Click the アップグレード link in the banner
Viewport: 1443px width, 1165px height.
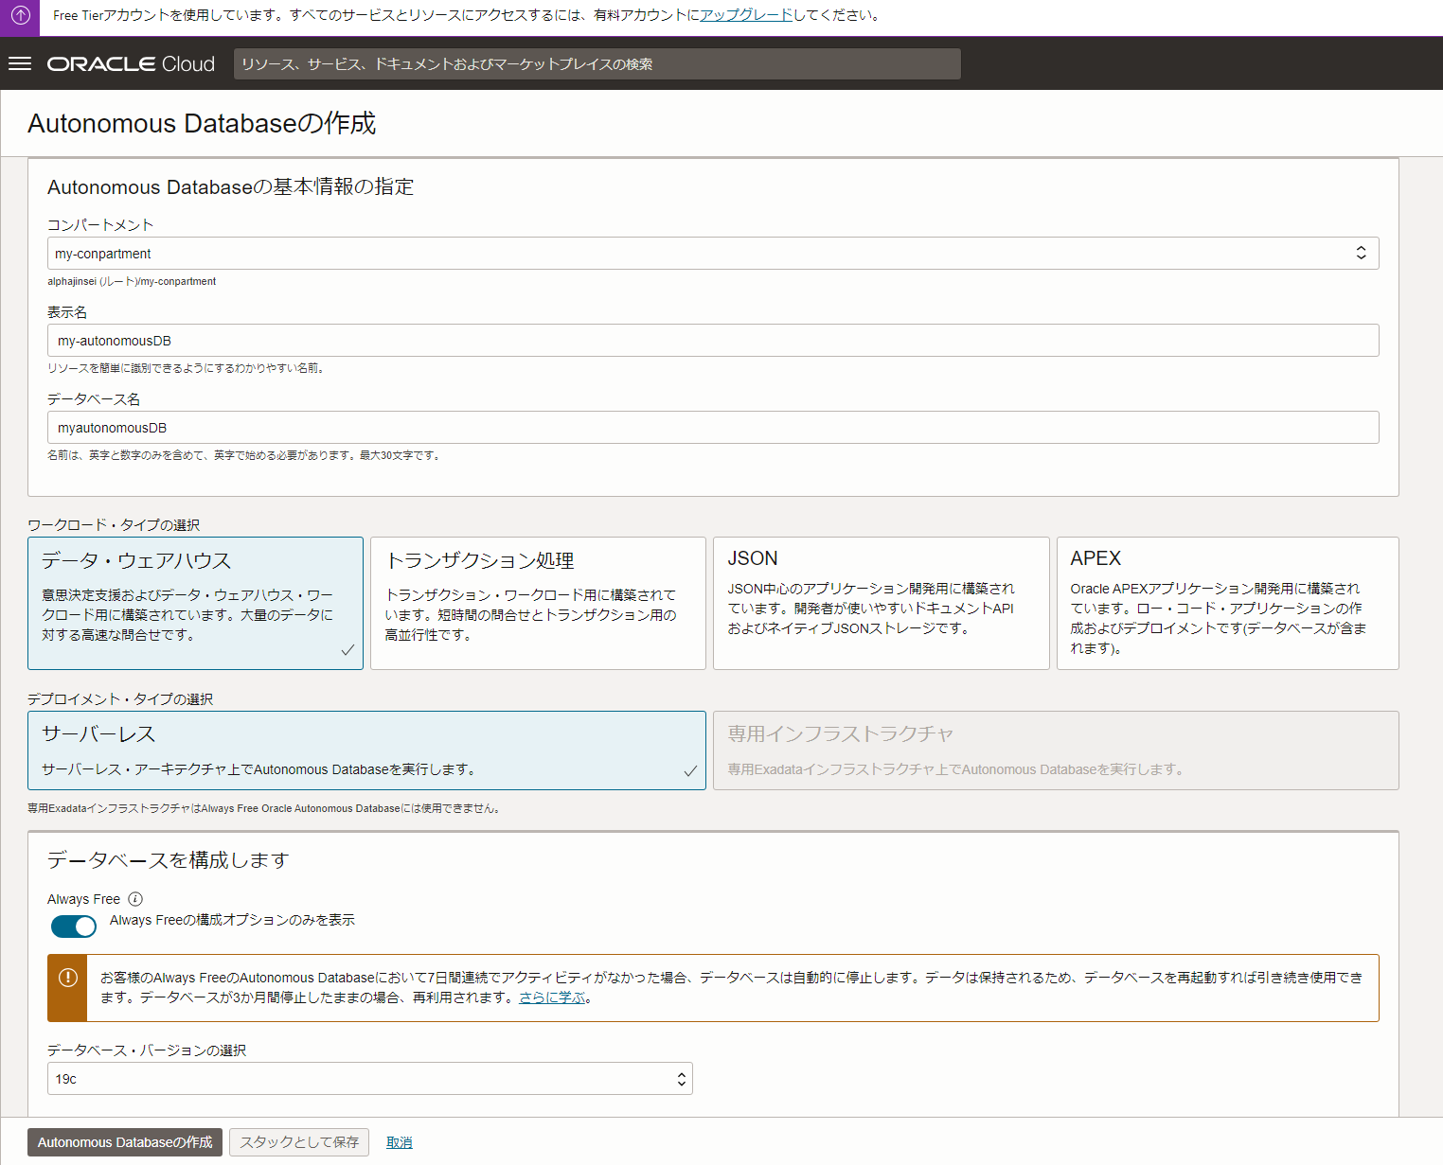tap(746, 15)
